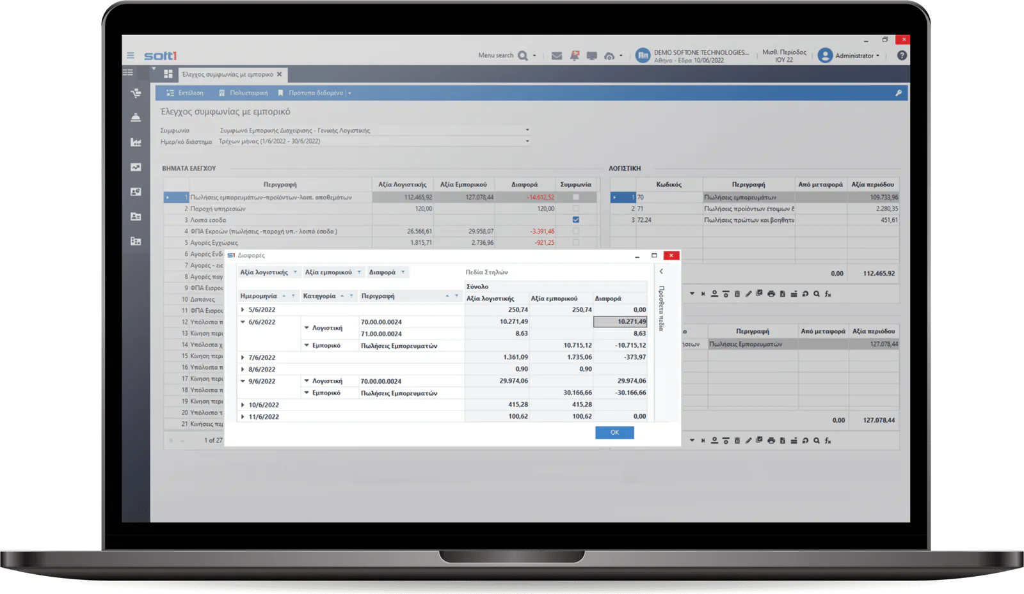Viewport: 1024px width, 594px height.
Task: Toggle Συμφωνία checkbox for Πωλήσεις εμπορευμάτων row
Action: 576,197
